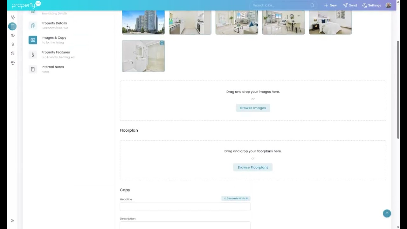407x229 pixels.
Task: Click the scrollbar down arrow
Action: point(398,227)
